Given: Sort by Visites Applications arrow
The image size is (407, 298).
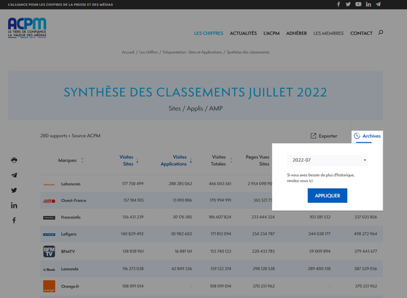Looking at the screenshot, I should pyautogui.click(x=191, y=160).
